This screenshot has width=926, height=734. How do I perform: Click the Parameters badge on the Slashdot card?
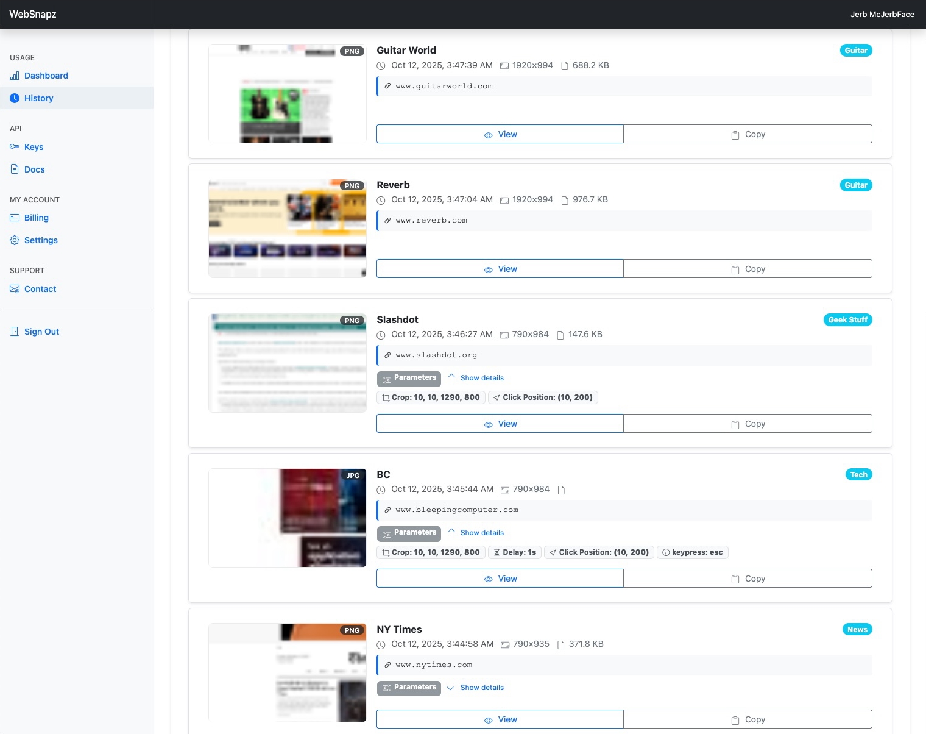tap(409, 379)
